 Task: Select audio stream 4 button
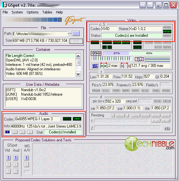tap(30, 132)
